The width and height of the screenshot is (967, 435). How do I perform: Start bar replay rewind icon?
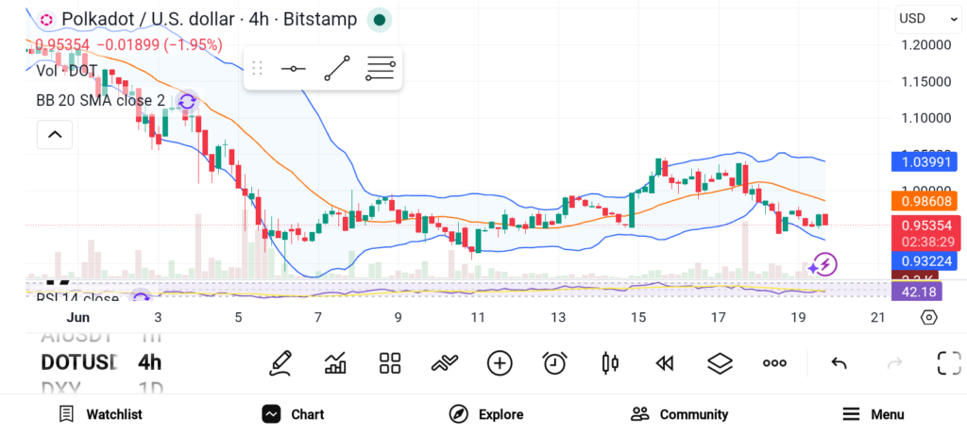coord(664,364)
